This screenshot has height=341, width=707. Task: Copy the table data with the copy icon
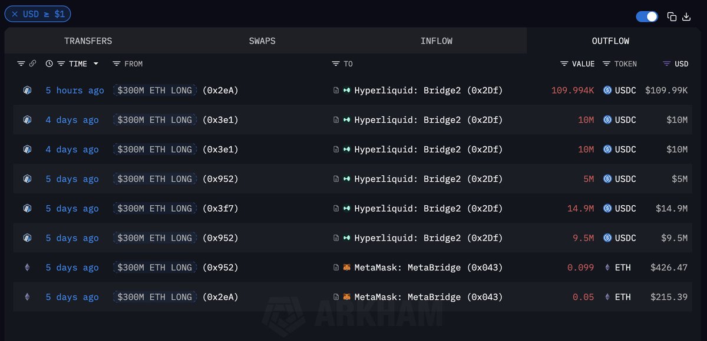(x=672, y=16)
